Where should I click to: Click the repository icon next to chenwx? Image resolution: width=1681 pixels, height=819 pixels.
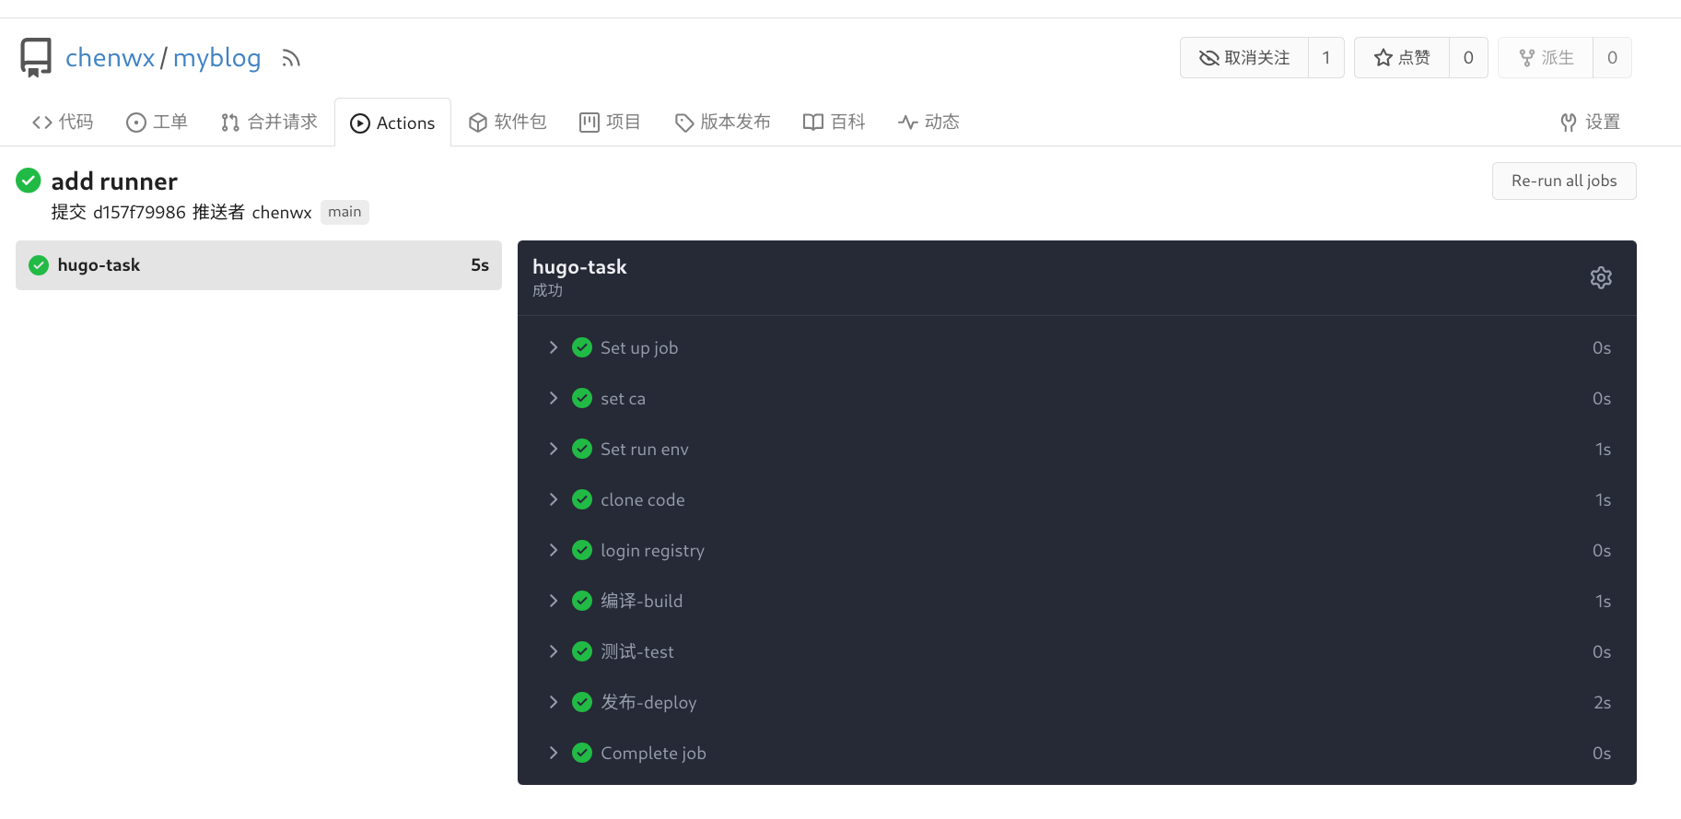(36, 57)
